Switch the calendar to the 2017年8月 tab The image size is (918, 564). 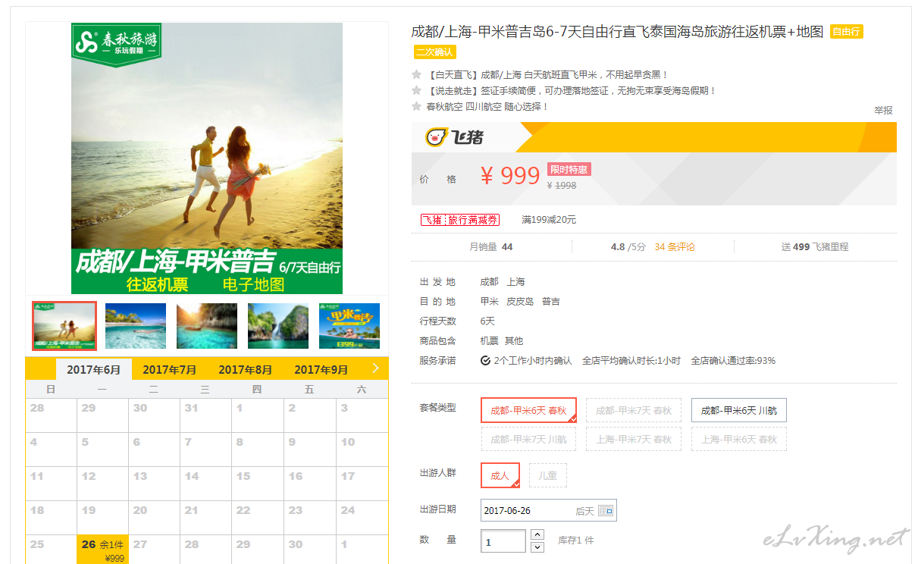pyautogui.click(x=245, y=369)
